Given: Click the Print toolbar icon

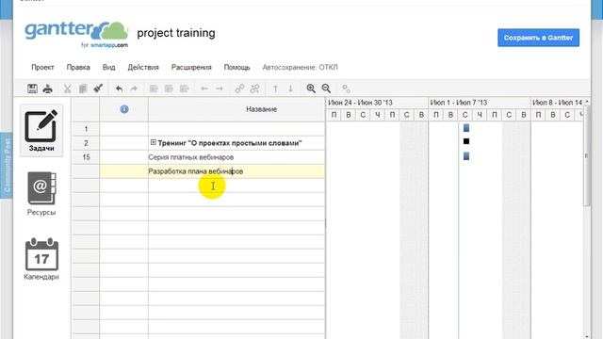Looking at the screenshot, I should pyautogui.click(x=48, y=89).
